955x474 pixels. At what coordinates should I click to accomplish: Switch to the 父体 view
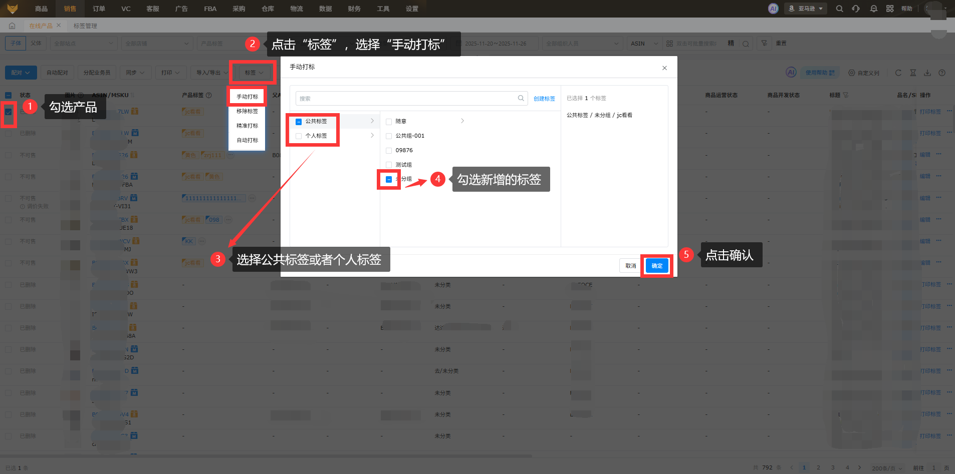[36, 43]
